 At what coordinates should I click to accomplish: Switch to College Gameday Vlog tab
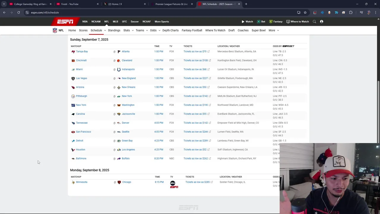click(x=31, y=4)
